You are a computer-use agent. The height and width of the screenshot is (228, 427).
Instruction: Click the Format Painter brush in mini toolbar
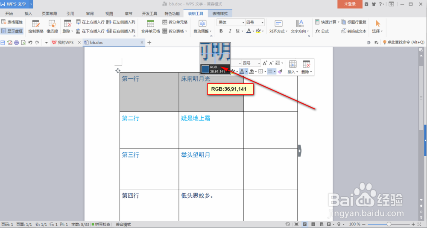click(x=280, y=71)
